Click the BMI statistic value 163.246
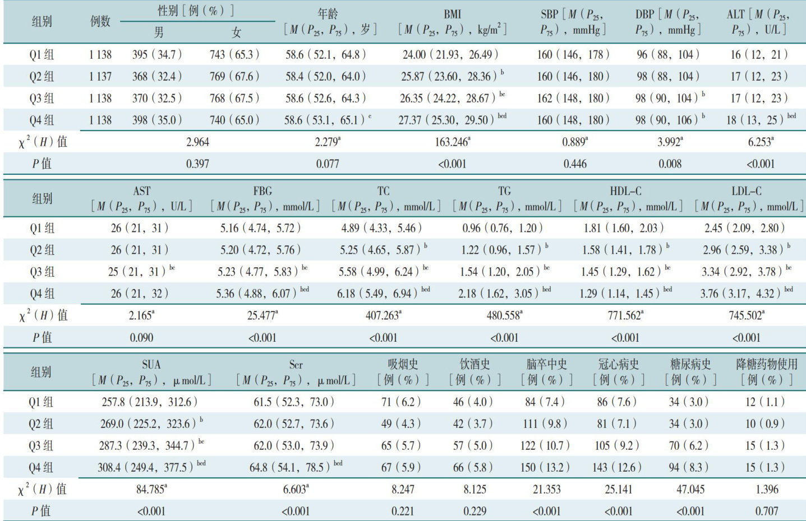806x521 pixels. click(452, 142)
